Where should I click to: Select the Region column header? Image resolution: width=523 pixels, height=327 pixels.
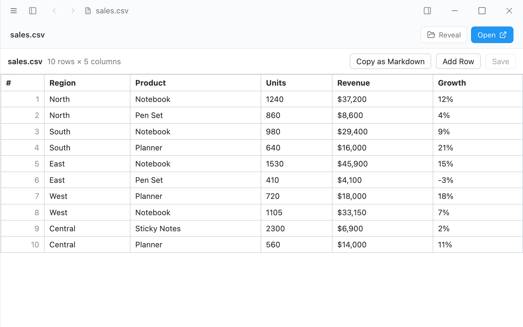87,83
